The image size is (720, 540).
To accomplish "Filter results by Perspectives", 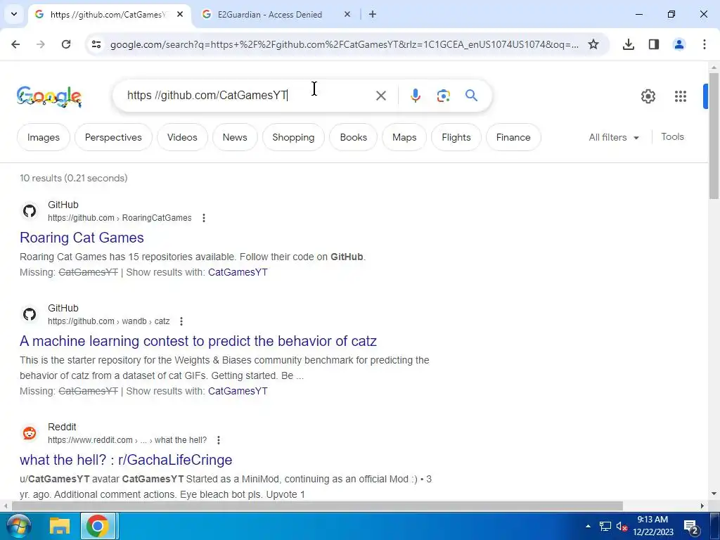I will coord(113,137).
